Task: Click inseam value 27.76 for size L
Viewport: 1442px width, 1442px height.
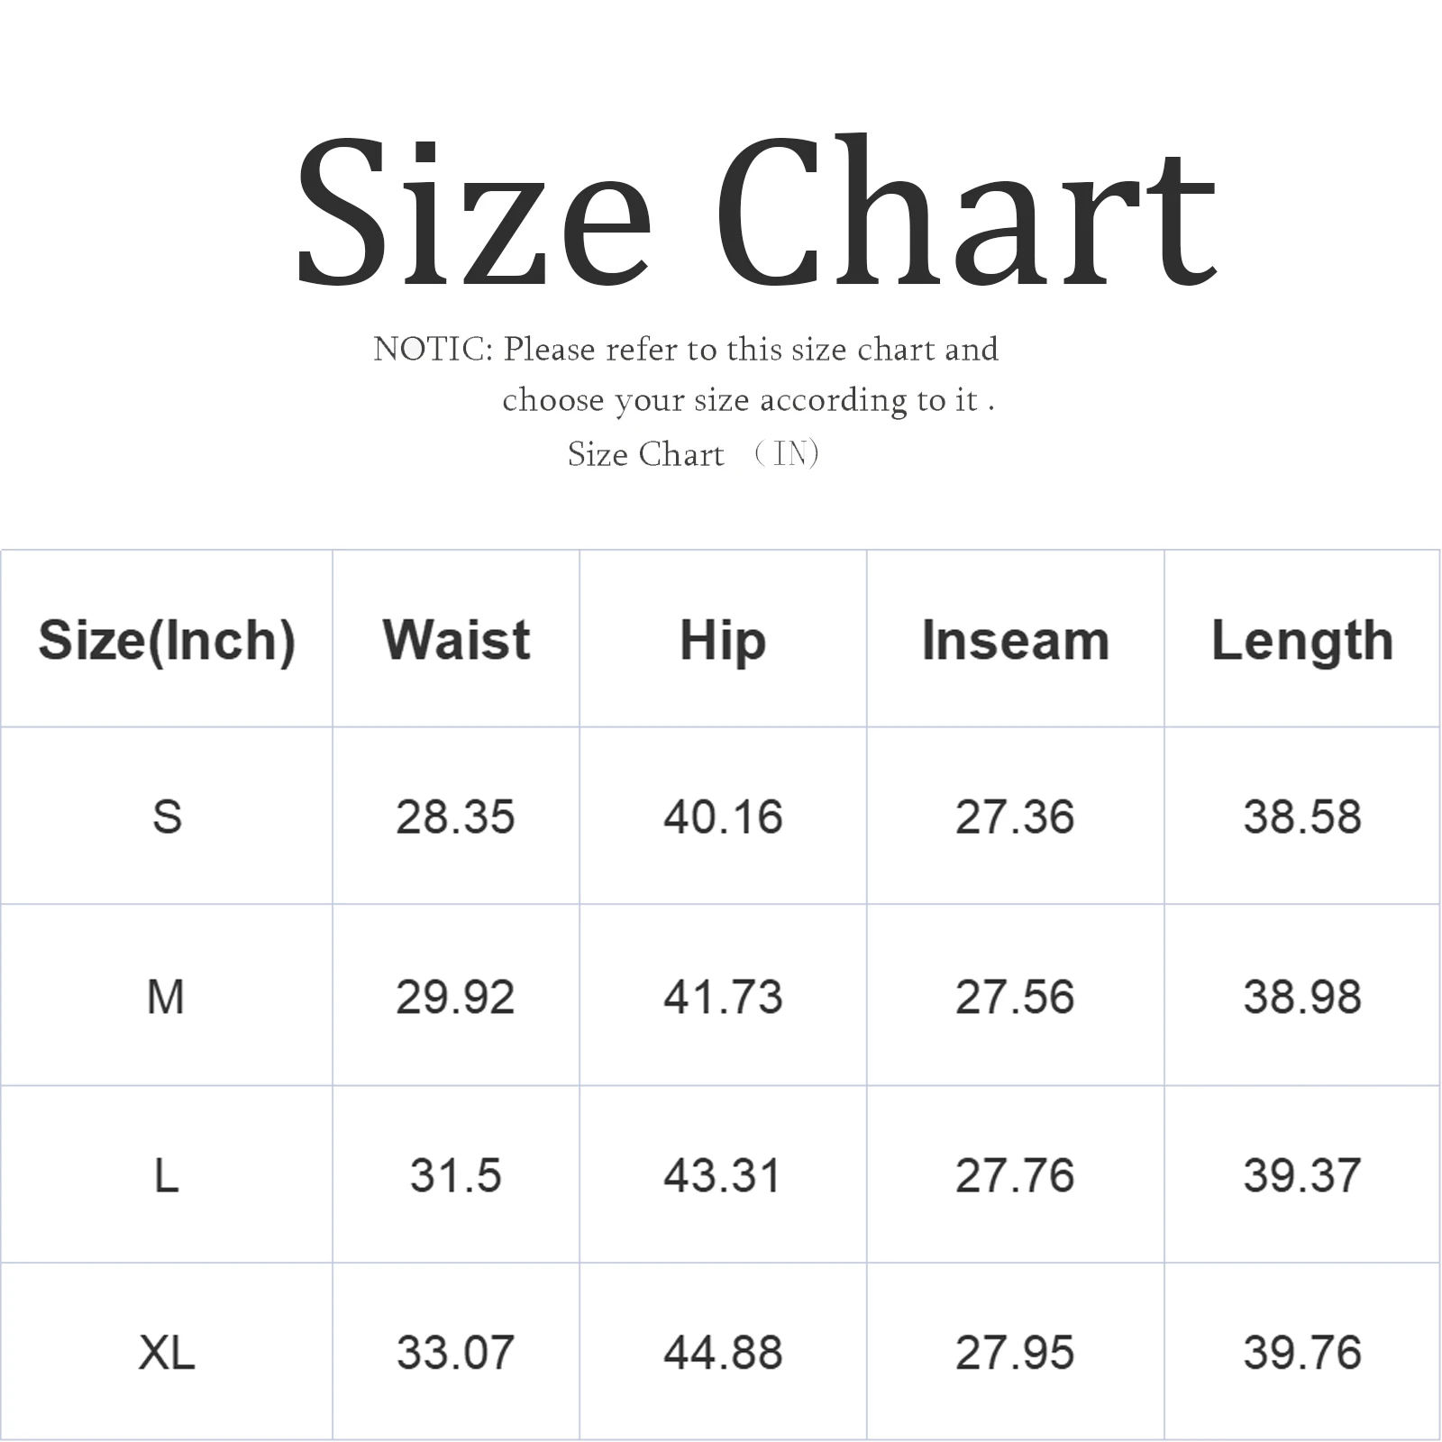Action: coord(1015,1176)
